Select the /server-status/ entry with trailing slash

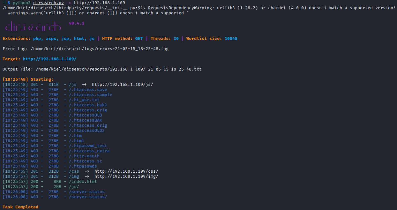(x=88, y=197)
